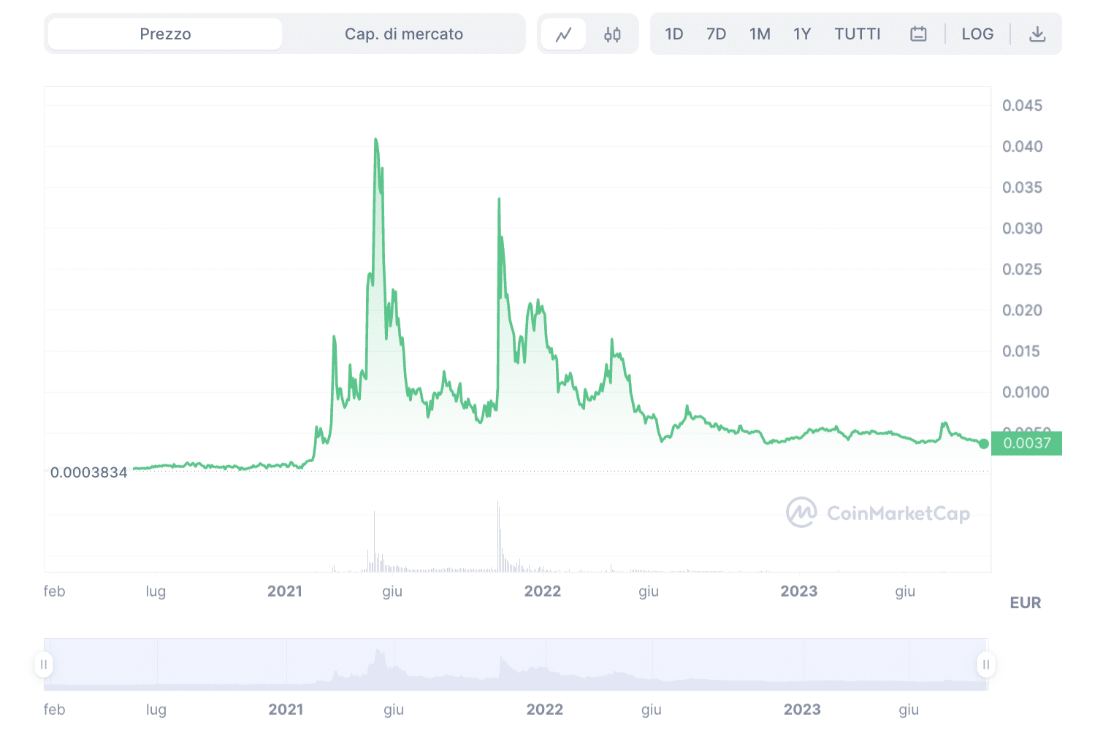The height and width of the screenshot is (736, 1103).
Task: Grab the right range slider handle
Action: pyautogui.click(x=985, y=664)
